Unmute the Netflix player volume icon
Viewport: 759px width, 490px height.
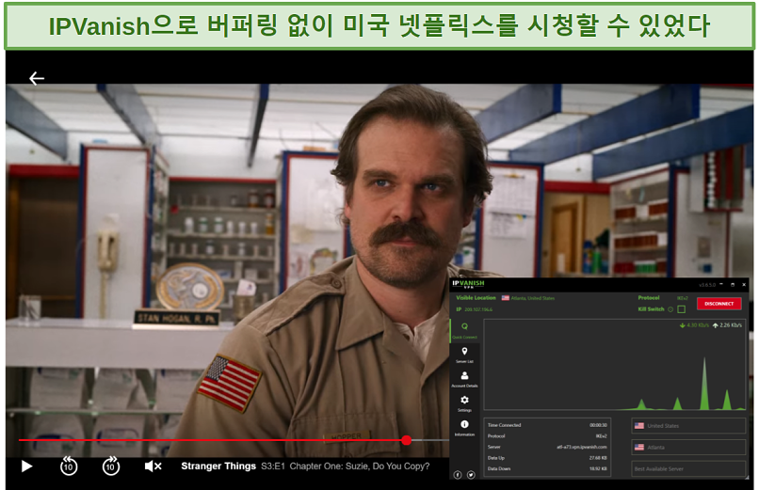(153, 466)
